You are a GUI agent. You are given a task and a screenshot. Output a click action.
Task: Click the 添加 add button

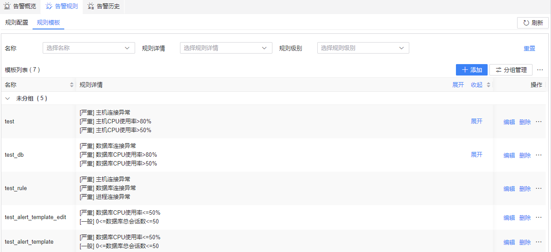472,70
